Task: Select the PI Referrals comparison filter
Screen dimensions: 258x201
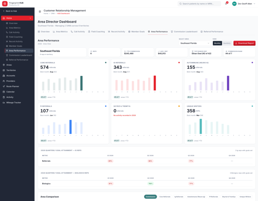Action: tap(213, 197)
